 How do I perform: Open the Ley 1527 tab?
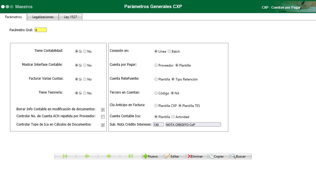tap(70, 17)
